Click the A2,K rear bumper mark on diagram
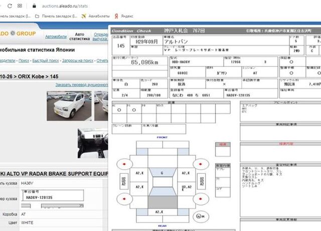Image resolution: width=321 pixels, height=231 pixels. (x=159, y=212)
